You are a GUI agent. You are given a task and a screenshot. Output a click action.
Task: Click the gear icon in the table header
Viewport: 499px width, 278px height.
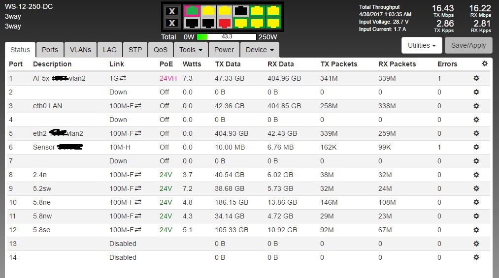pyautogui.click(x=484, y=64)
